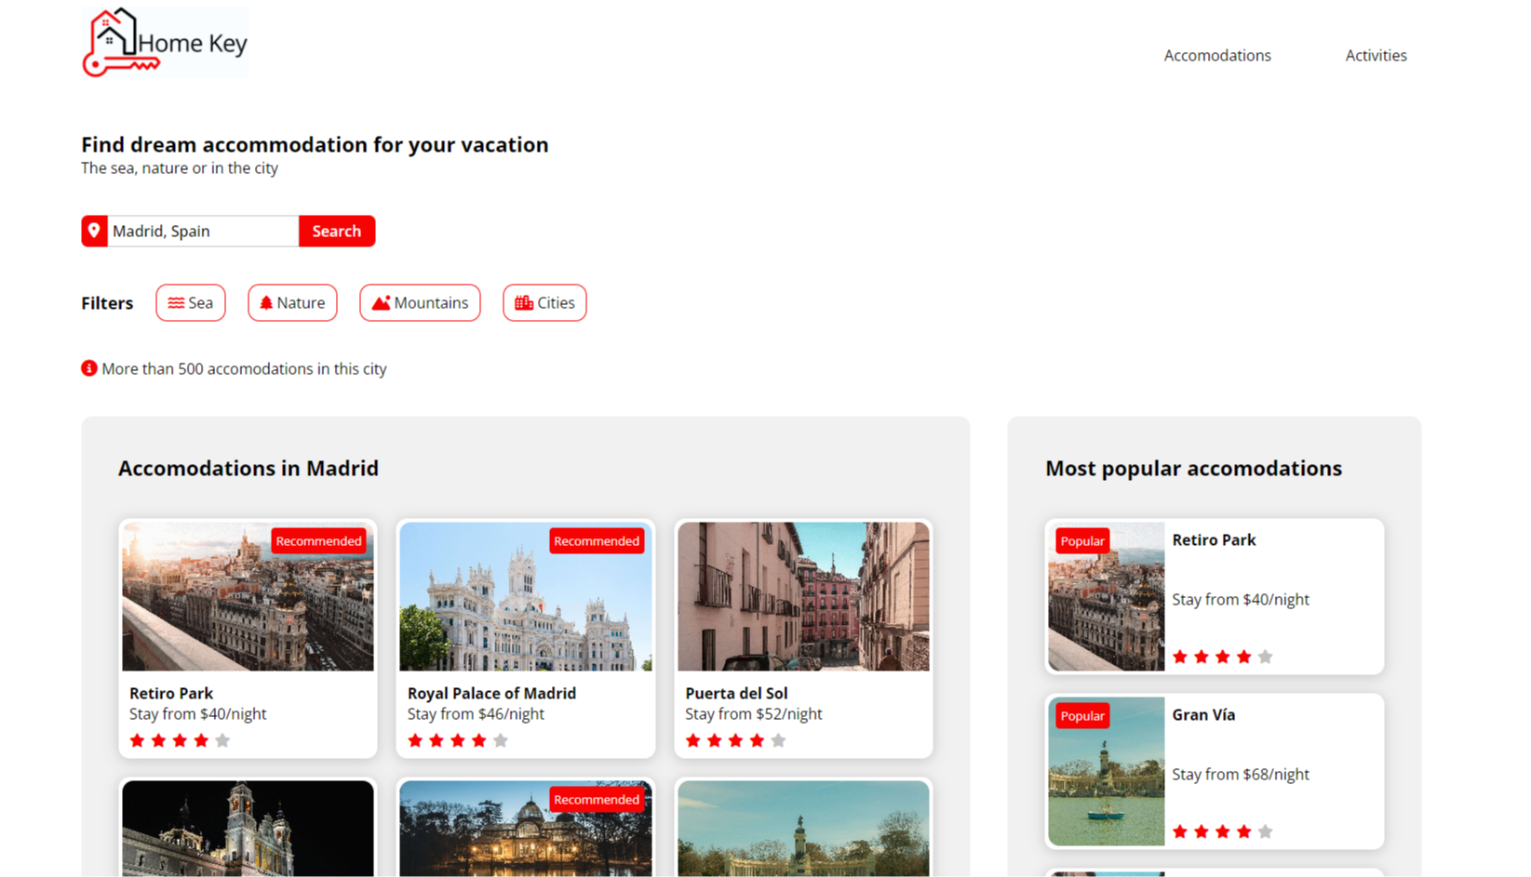Click the "Filters" label
The height and width of the screenshot is (877, 1531).
point(107,303)
